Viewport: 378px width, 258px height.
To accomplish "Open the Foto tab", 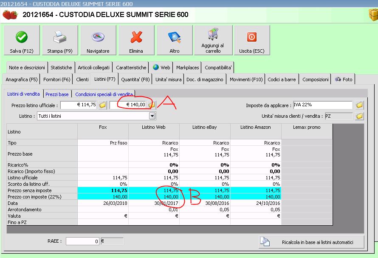I will click(x=344, y=79).
